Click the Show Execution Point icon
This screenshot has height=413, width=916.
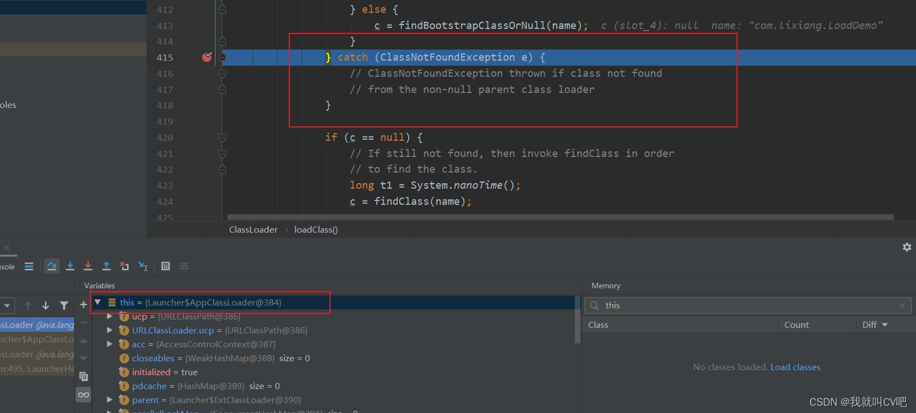[x=29, y=266]
